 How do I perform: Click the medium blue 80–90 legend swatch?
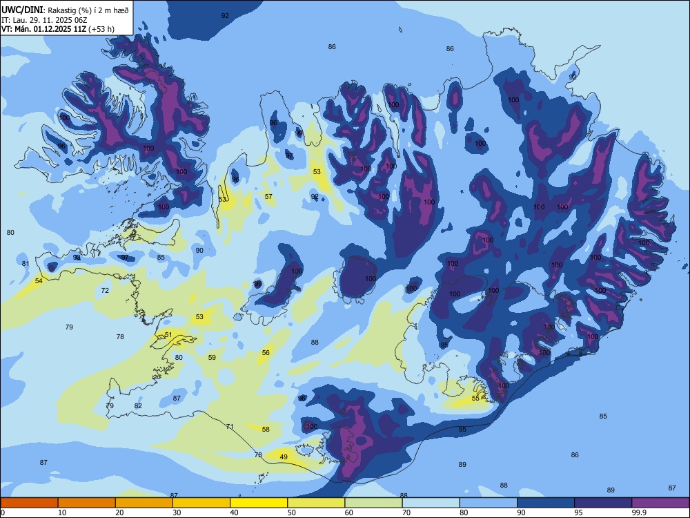489,503
